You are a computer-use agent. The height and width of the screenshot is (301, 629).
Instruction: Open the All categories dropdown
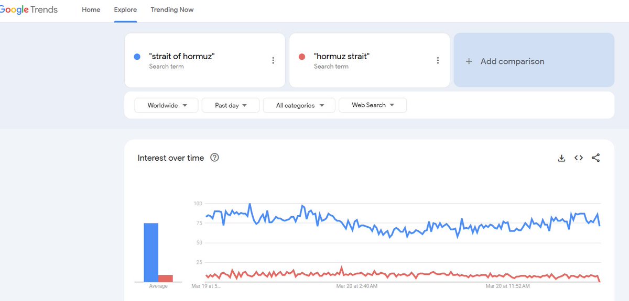(x=299, y=105)
